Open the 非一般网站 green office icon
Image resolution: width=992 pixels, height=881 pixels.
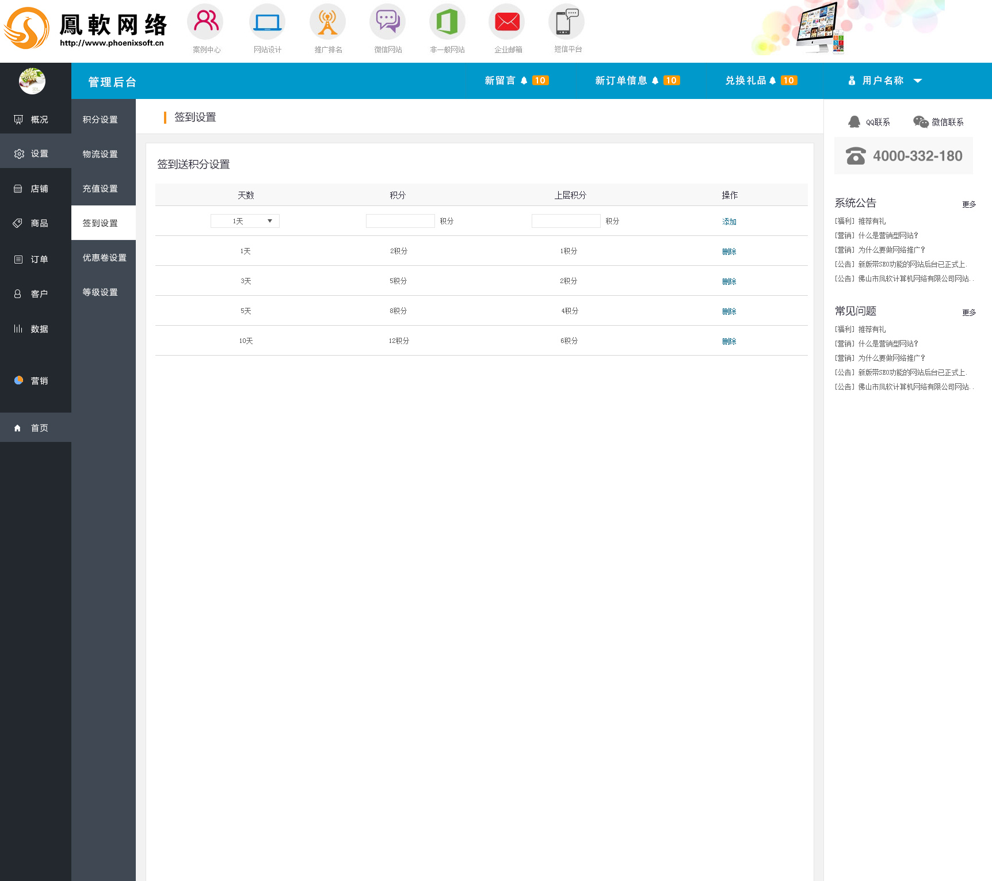tap(447, 22)
